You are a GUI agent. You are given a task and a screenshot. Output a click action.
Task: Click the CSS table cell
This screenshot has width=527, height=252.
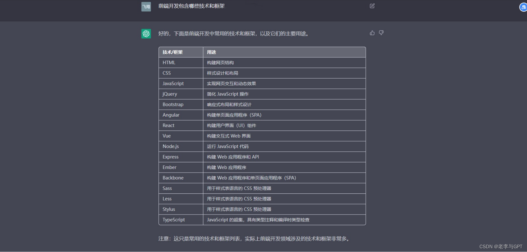point(181,73)
